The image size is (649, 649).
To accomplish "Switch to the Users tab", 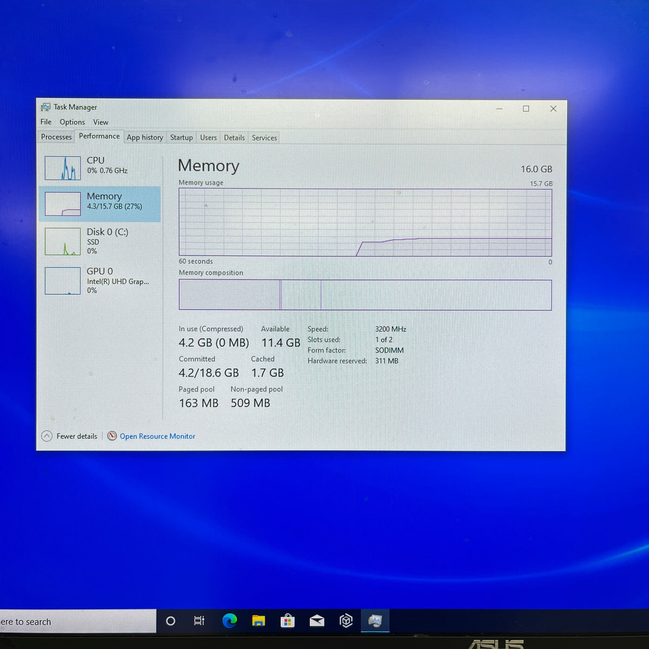I will tap(208, 137).
